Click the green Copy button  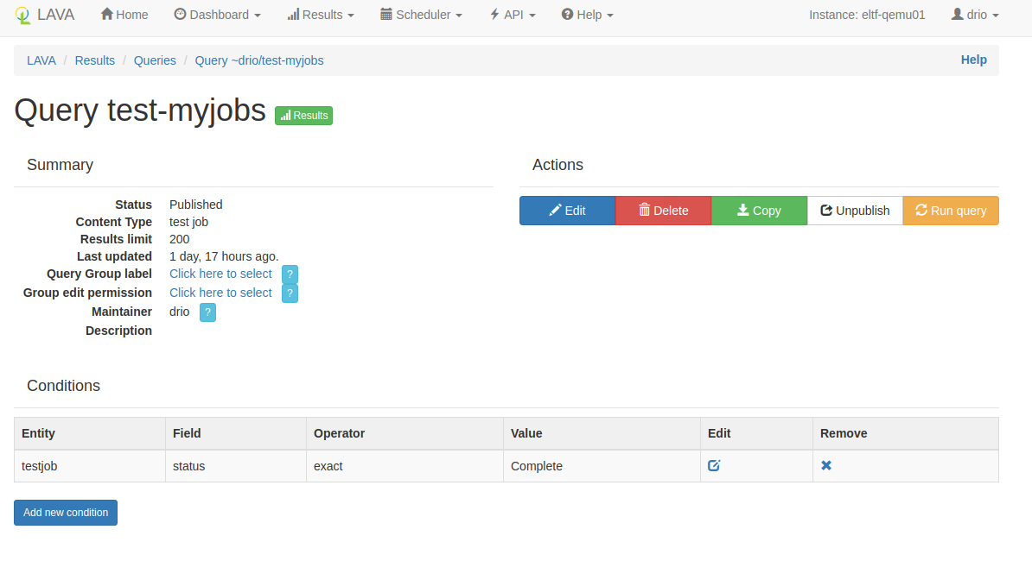point(759,211)
